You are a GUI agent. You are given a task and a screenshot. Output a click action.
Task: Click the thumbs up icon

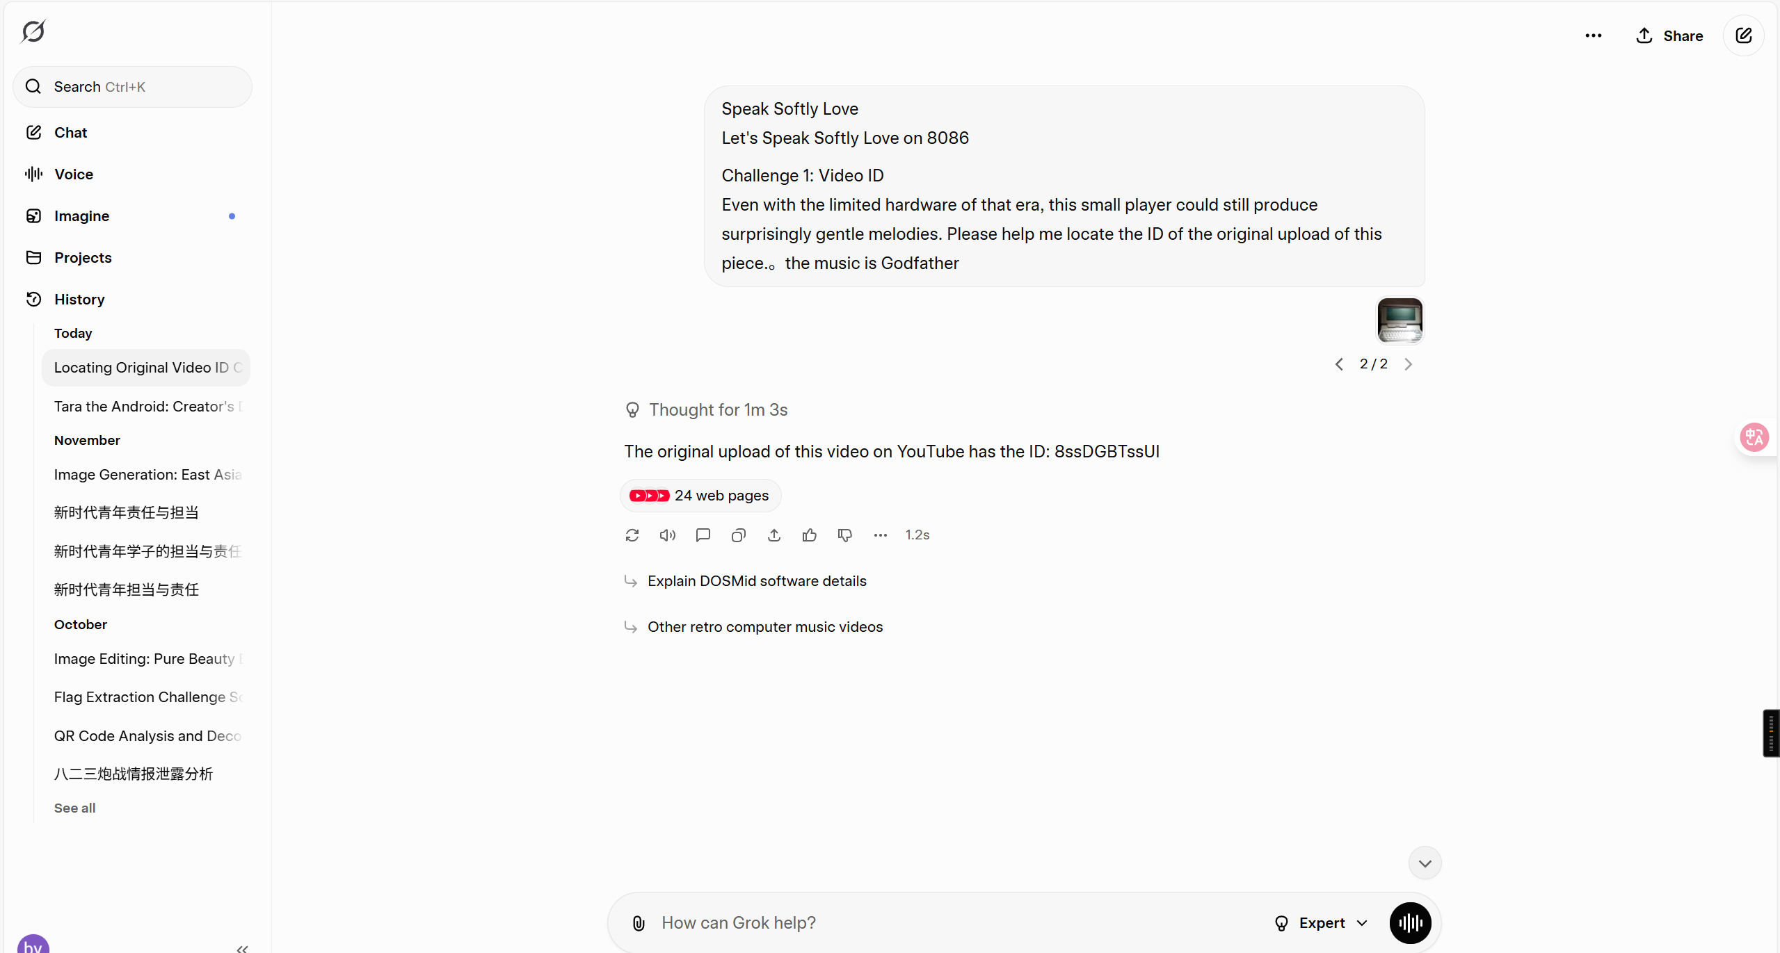tap(809, 535)
